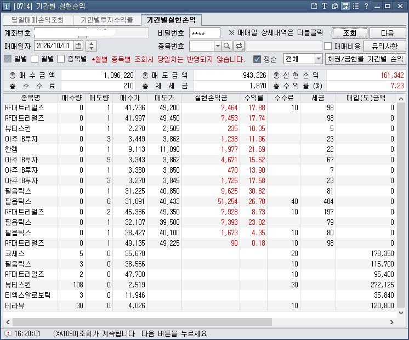
Task: Click the status bar message XA1090
Action: 130,333
